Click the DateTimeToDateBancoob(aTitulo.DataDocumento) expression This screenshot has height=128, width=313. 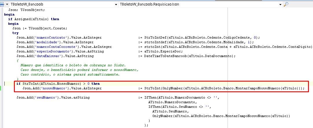tap(190, 56)
